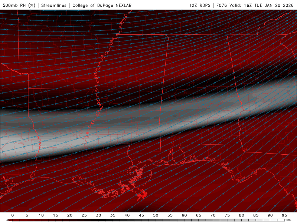Click the '25' color scale label
This screenshot has height=222, width=297.
click(84, 215)
